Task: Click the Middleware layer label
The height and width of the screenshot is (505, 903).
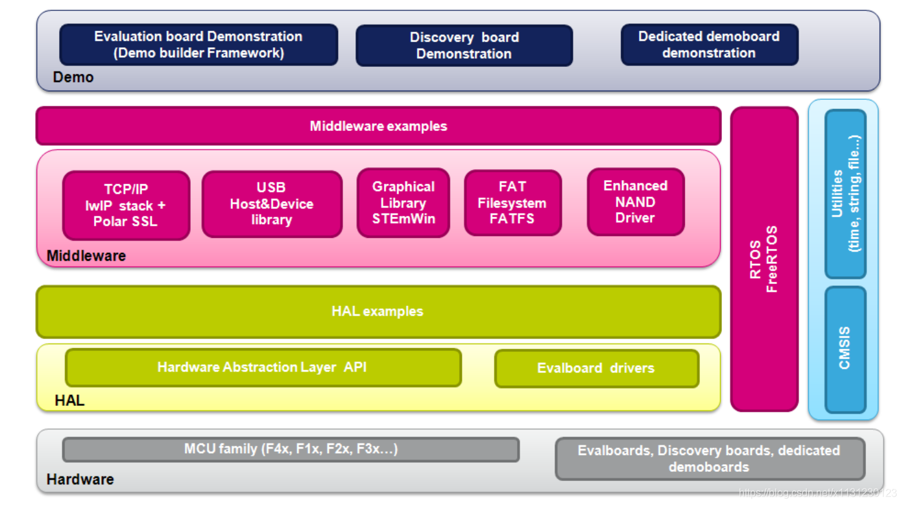Action: tap(86, 256)
